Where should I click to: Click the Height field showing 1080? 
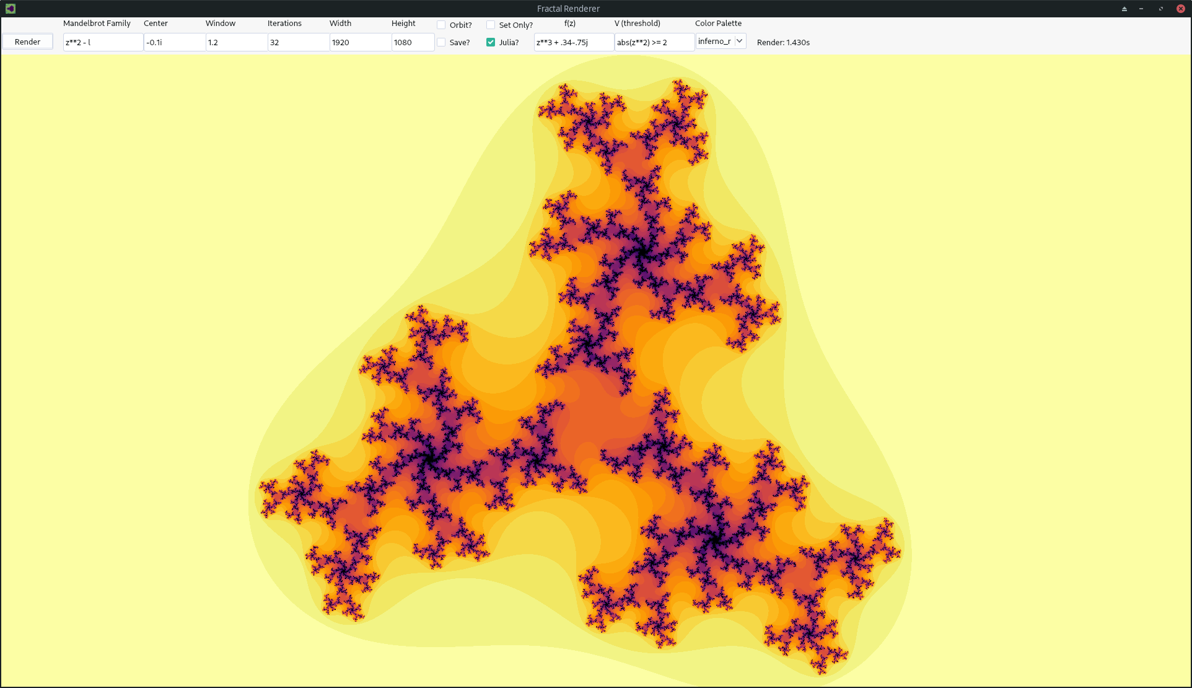point(412,42)
